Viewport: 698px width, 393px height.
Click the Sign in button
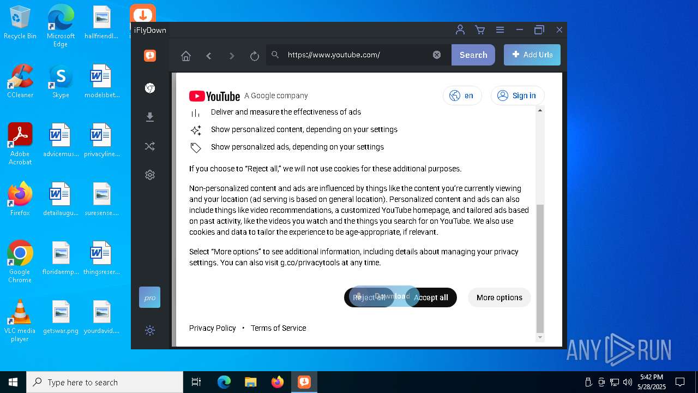518,96
